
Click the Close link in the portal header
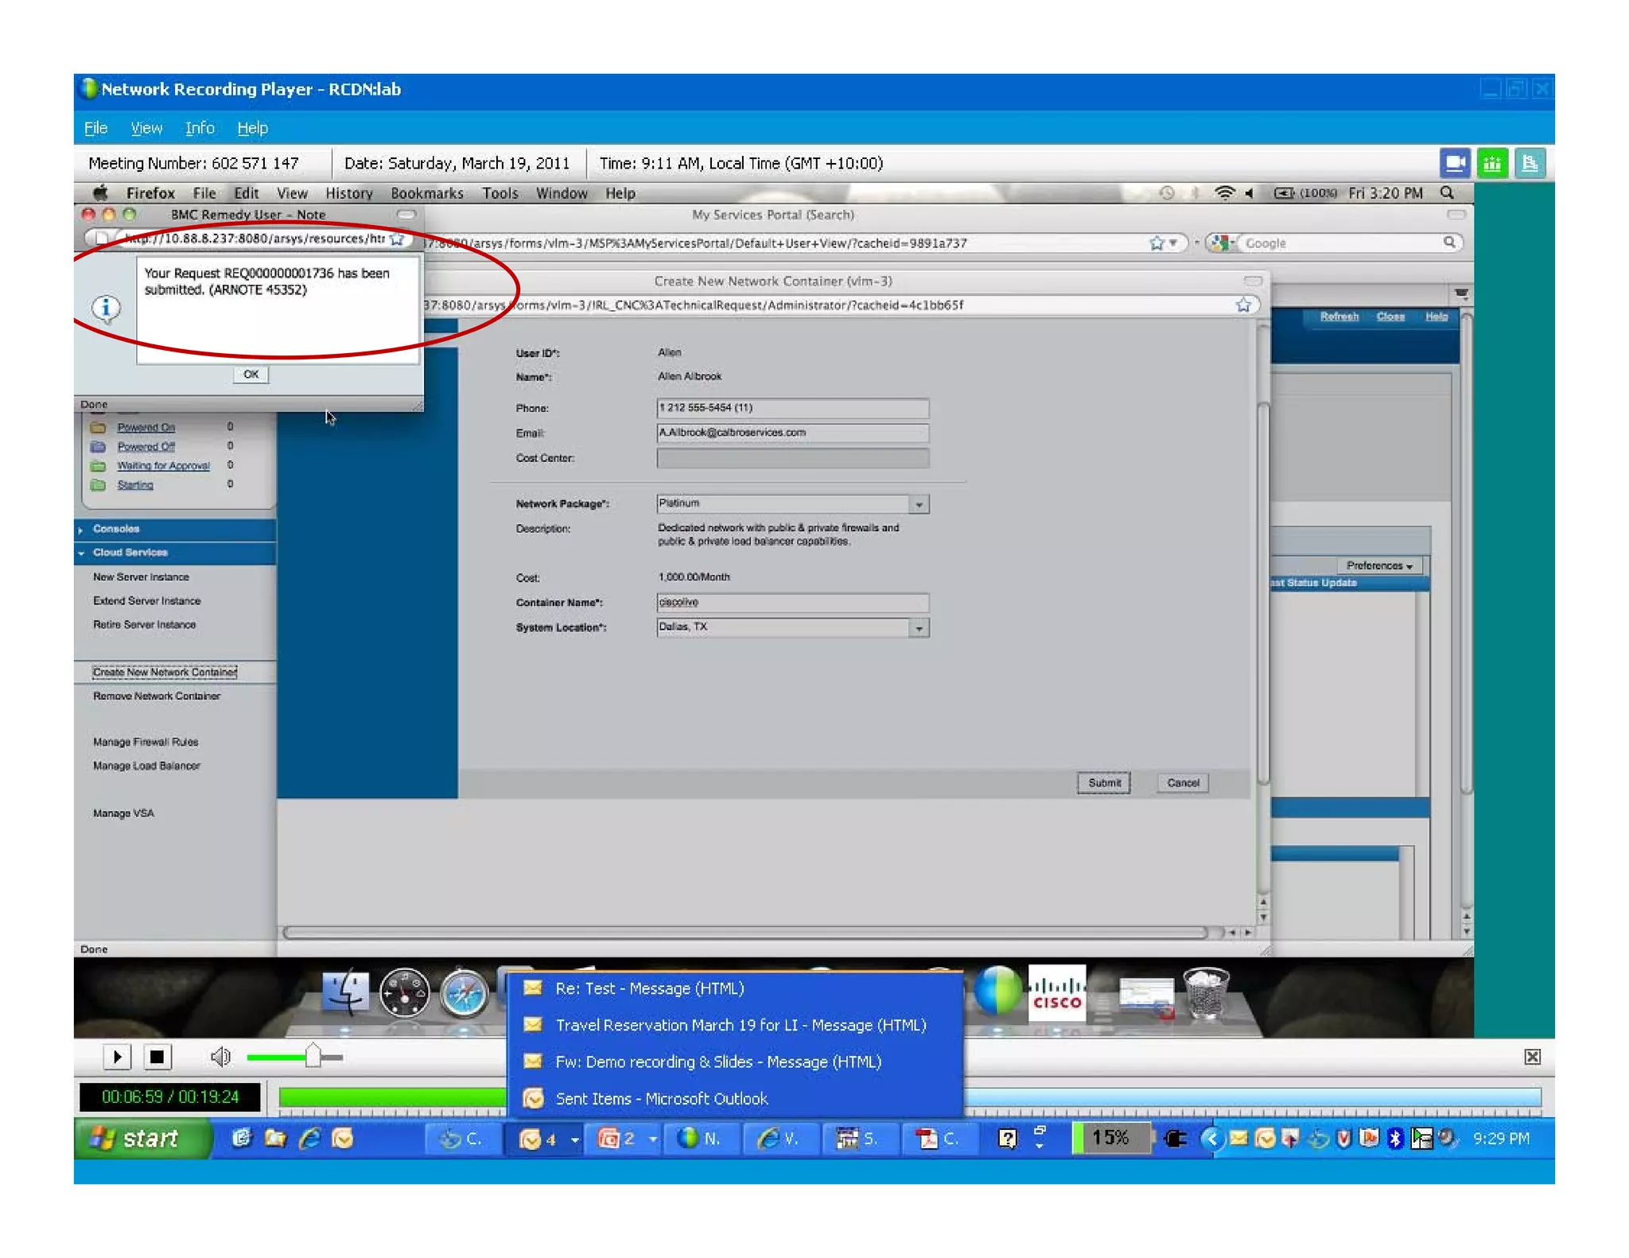pos(1390,316)
